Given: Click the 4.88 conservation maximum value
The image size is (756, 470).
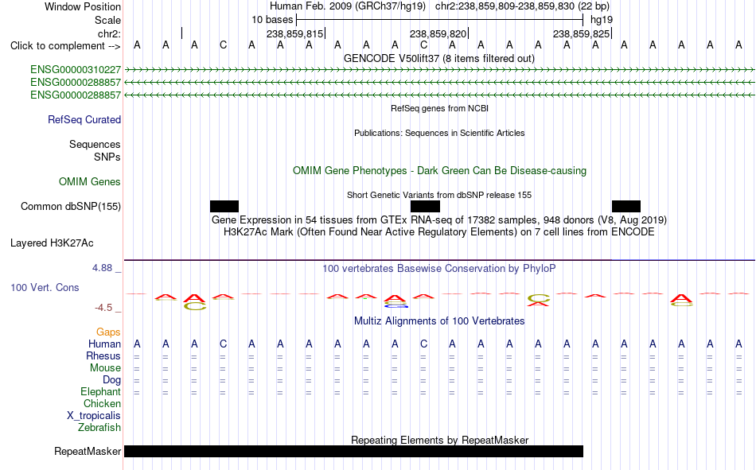Looking at the screenshot, I should coord(102,268).
